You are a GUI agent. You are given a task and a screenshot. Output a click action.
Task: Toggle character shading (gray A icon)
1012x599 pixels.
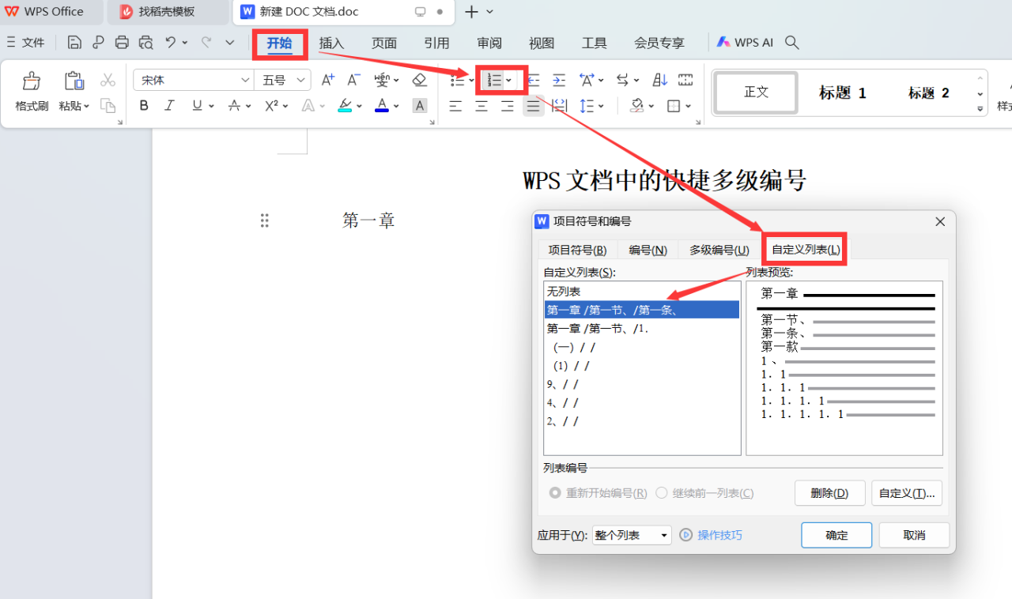pos(420,106)
